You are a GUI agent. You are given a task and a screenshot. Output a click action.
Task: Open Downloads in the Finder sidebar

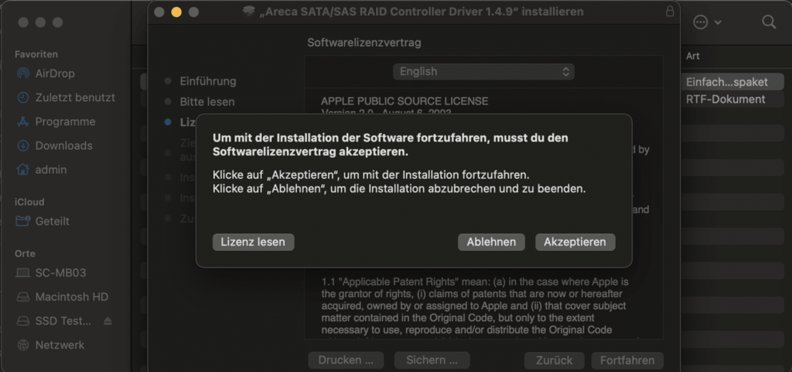(64, 145)
